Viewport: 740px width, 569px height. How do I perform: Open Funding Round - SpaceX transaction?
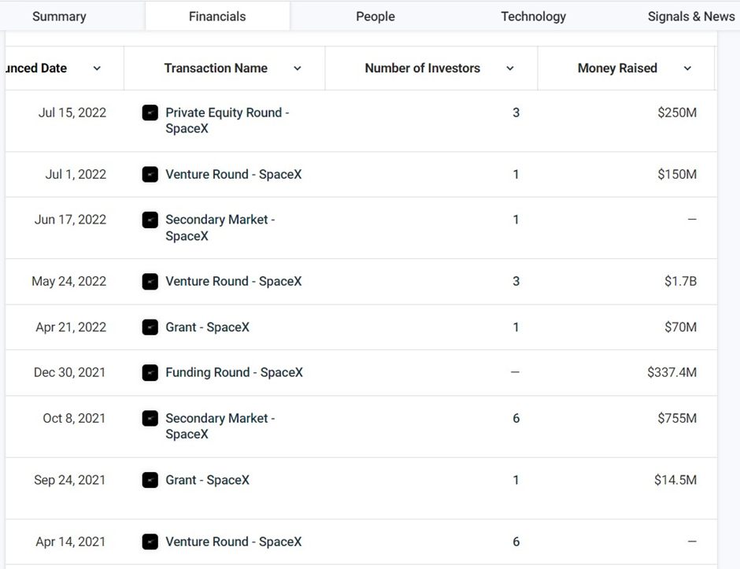[234, 373]
